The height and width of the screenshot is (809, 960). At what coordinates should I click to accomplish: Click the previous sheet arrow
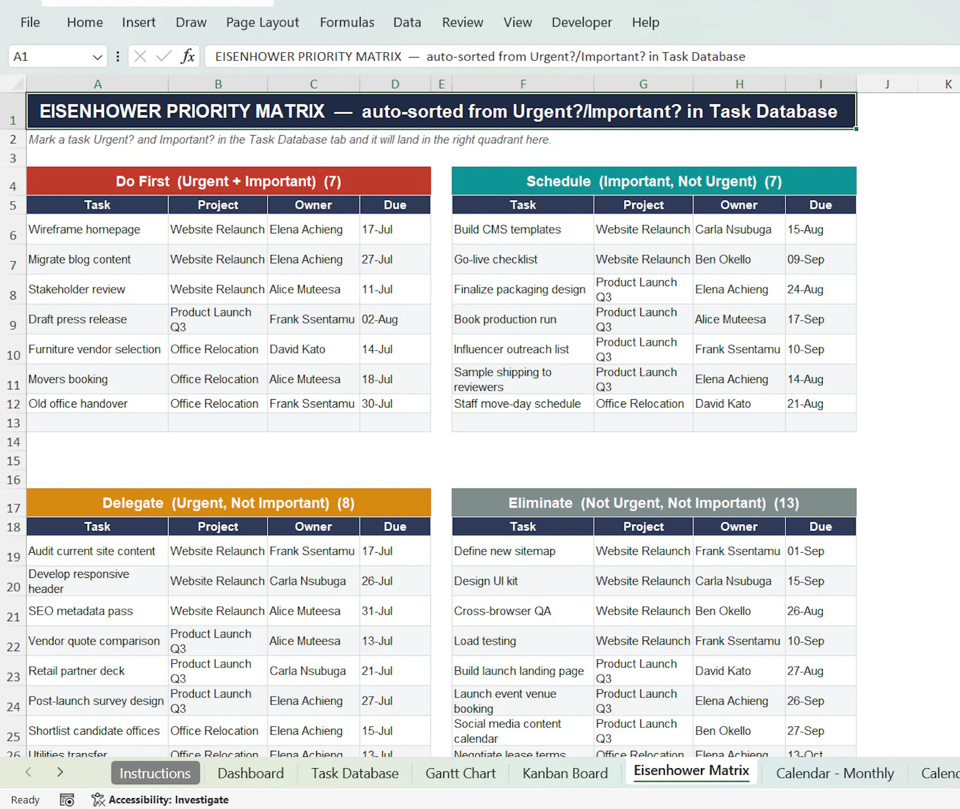point(28,772)
